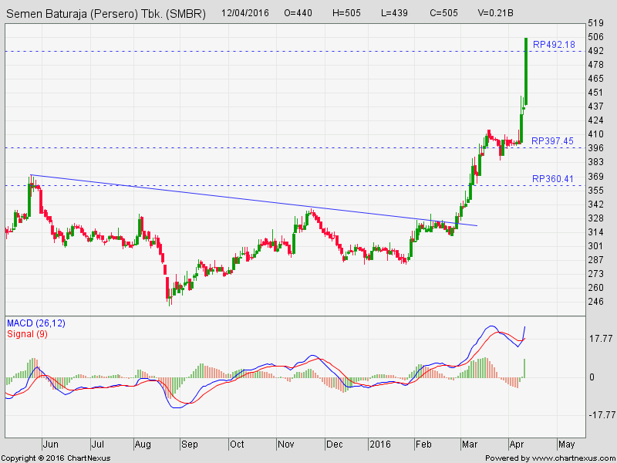Select the Dec month label on time axis

click(335, 444)
